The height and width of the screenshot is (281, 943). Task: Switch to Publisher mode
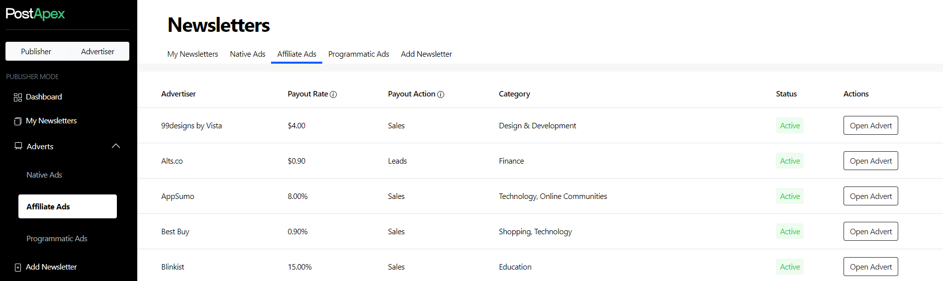tap(36, 51)
